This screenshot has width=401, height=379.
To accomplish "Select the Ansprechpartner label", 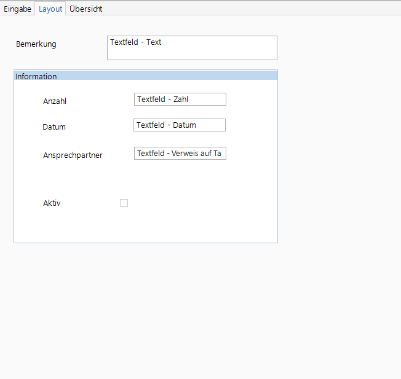I will coord(73,155).
